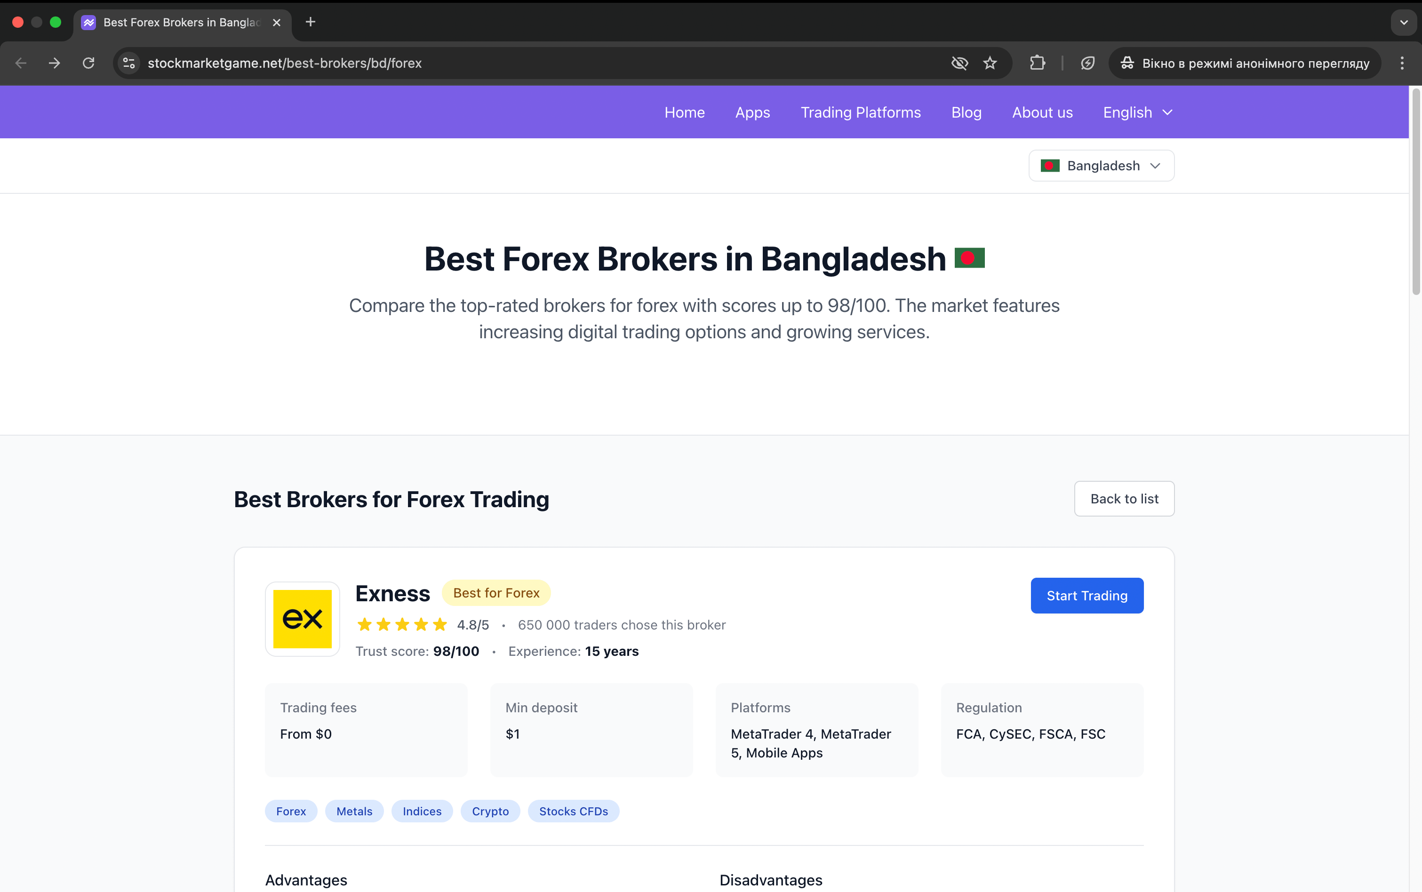This screenshot has width=1422, height=892.
Task: Click the Bangladesh flag next to the heading
Action: pos(969,258)
